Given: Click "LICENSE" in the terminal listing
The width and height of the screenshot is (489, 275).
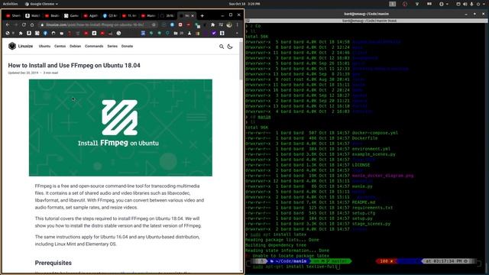Looking at the screenshot, I should [x=361, y=165].
